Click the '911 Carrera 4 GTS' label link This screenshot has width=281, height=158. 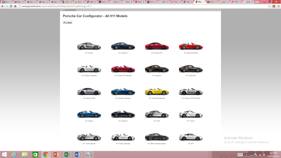click(89, 98)
